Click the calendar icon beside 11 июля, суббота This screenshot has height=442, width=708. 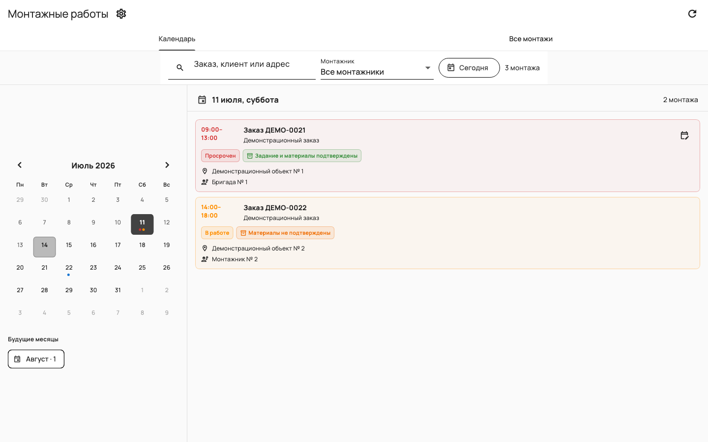point(202,100)
